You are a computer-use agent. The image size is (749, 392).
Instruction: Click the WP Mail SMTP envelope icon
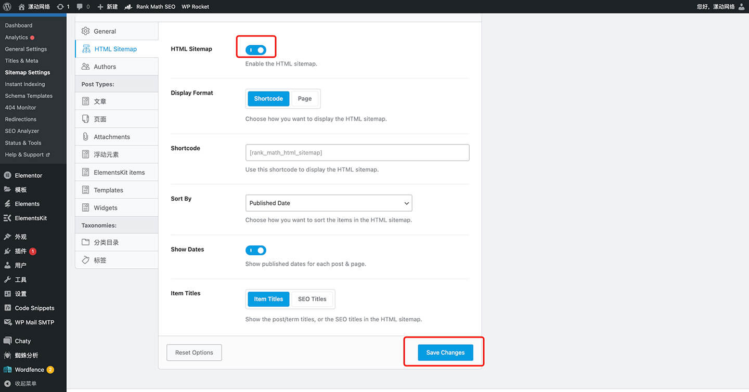(x=7, y=322)
